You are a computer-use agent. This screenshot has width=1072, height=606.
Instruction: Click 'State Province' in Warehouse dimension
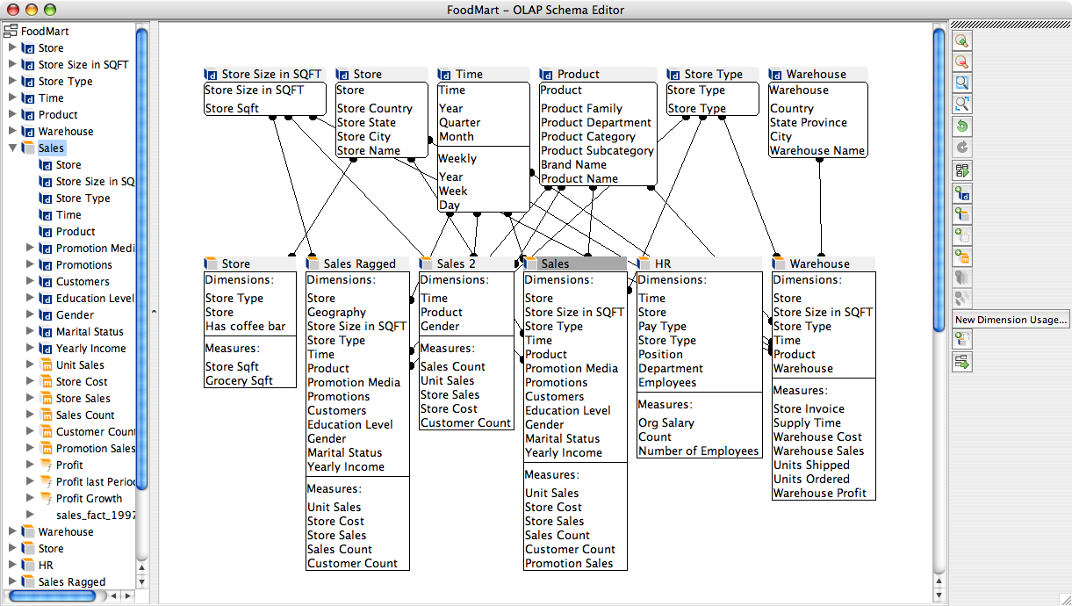(x=809, y=123)
